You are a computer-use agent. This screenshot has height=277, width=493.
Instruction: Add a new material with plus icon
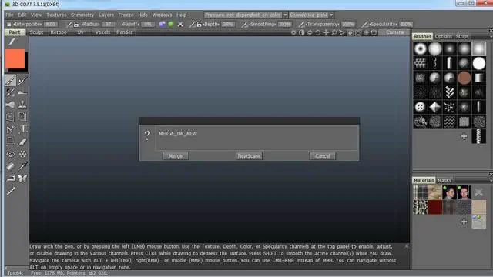pyautogui.click(x=464, y=222)
